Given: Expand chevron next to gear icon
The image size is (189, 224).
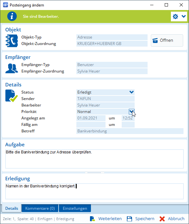Looking at the screenshot, I should pyautogui.click(x=183, y=17).
